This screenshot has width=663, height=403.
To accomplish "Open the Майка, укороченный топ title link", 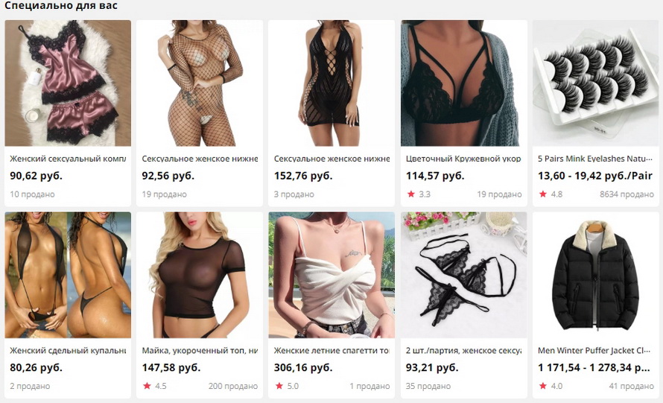I will tap(200, 350).
